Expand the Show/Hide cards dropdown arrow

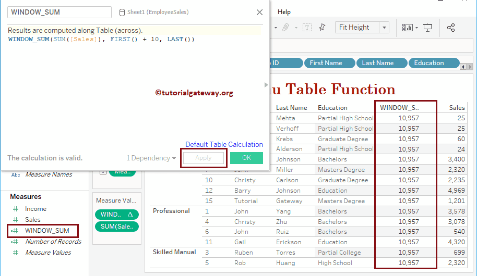click(417, 28)
